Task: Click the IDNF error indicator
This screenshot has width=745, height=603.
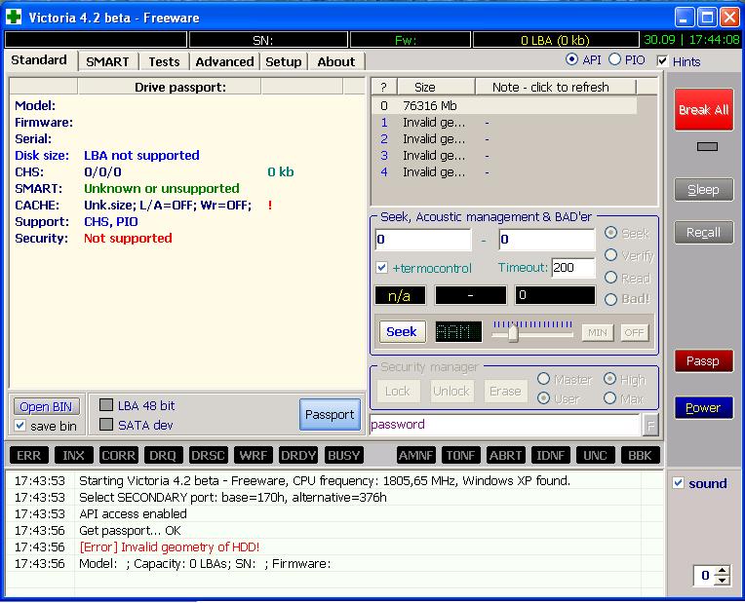Action: coord(551,455)
